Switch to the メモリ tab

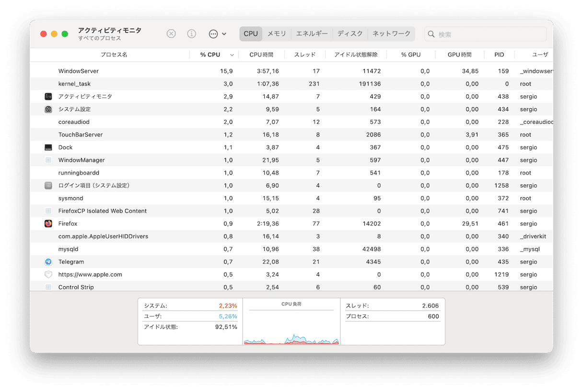277,34
